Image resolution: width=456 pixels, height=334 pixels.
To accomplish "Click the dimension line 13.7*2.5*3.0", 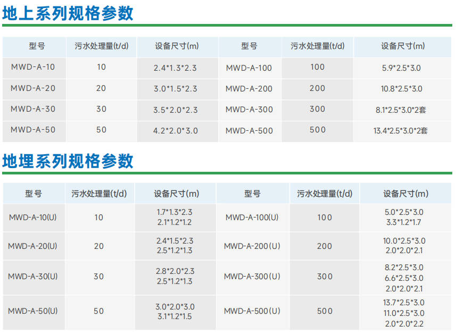I will (x=404, y=303).
